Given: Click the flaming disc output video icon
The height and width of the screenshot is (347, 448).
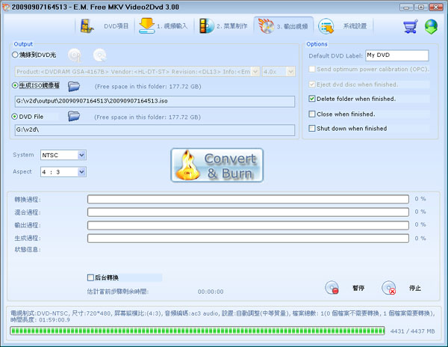Looking at the screenshot, I should [266, 25].
